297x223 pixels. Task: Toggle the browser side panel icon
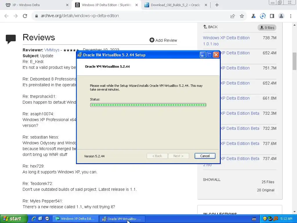[x=272, y=16]
